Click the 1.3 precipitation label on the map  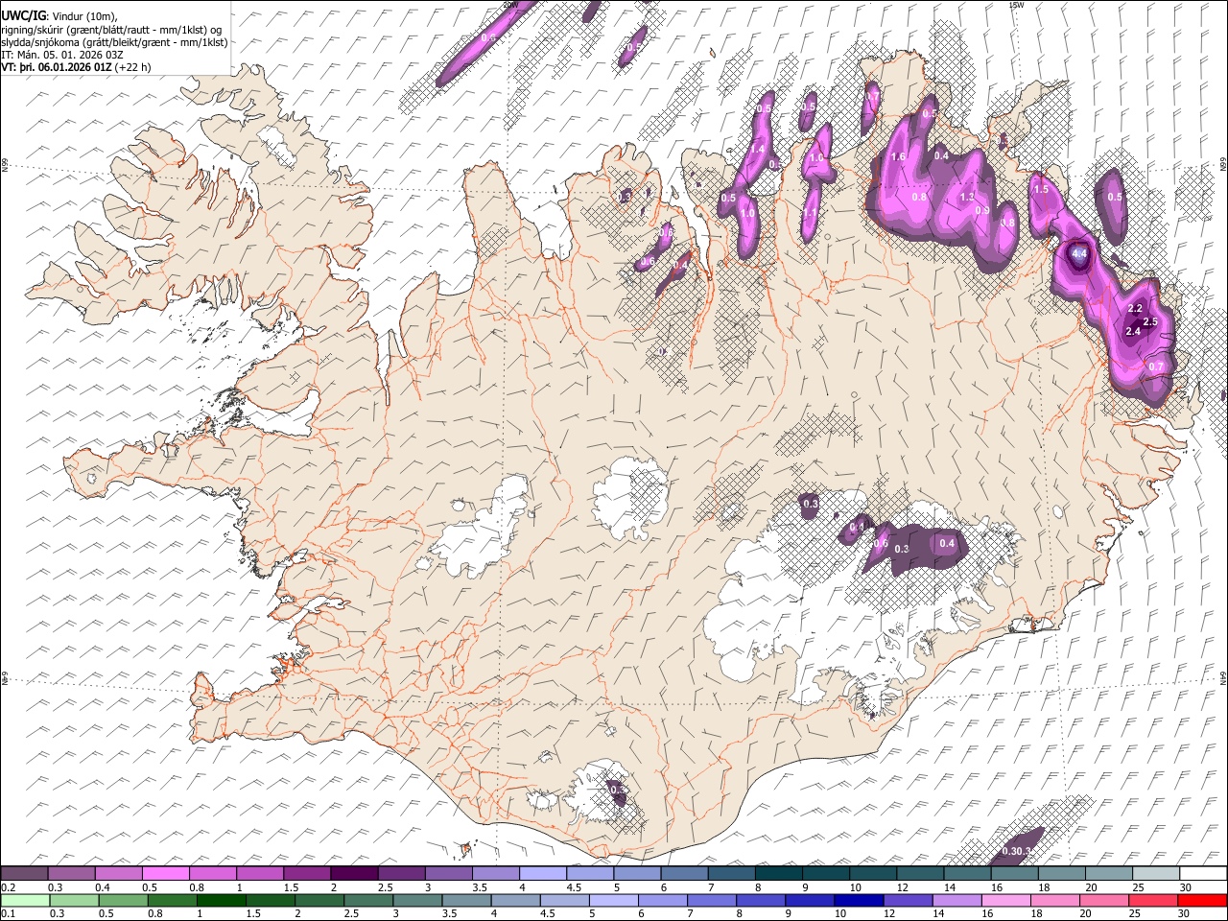point(967,197)
